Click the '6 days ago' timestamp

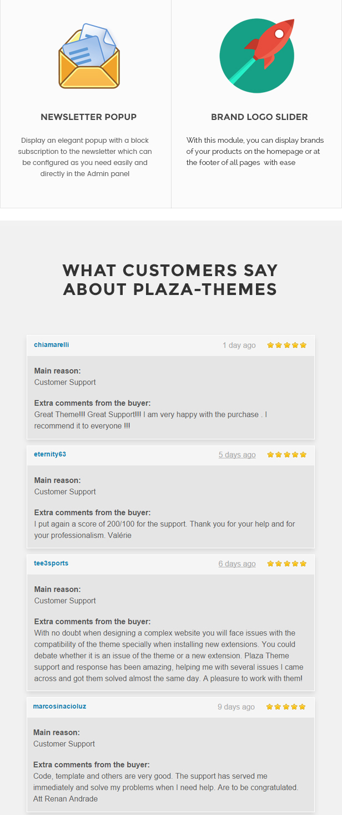(x=237, y=563)
